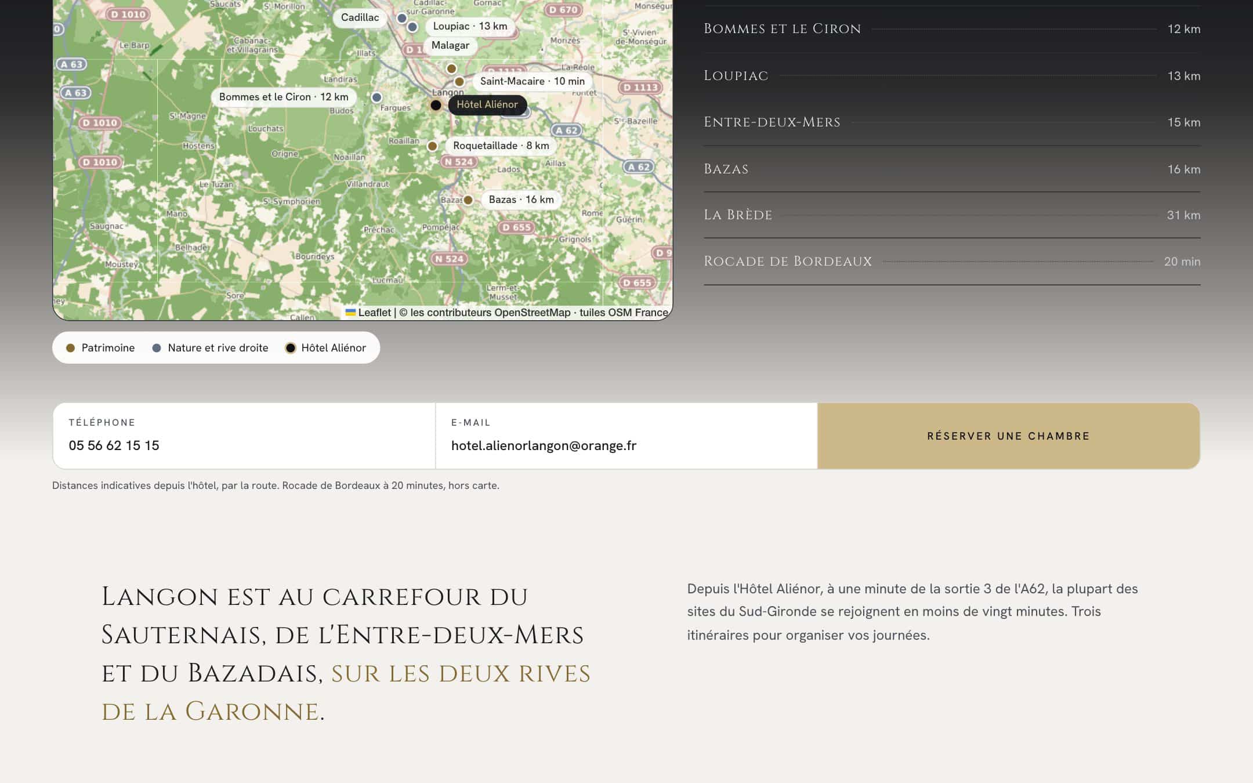Screen dimensions: 1253x783
Task: Open the Hôtel Aliénor map label
Action: point(487,104)
